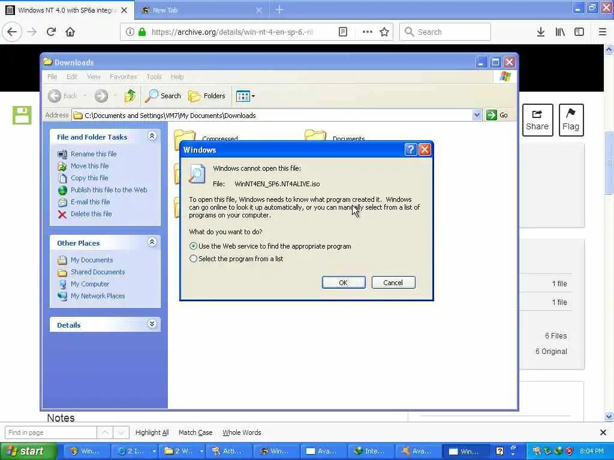
Task: Click dialog help question mark button
Action: click(x=410, y=149)
